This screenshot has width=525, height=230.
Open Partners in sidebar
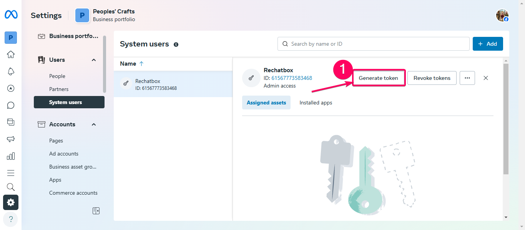click(x=59, y=89)
